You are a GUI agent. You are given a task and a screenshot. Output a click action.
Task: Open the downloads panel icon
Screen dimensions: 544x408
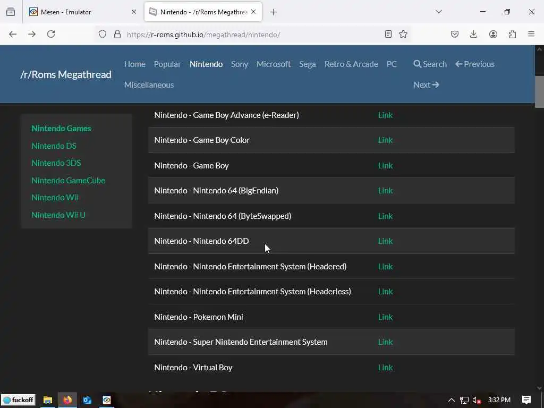[473, 34]
